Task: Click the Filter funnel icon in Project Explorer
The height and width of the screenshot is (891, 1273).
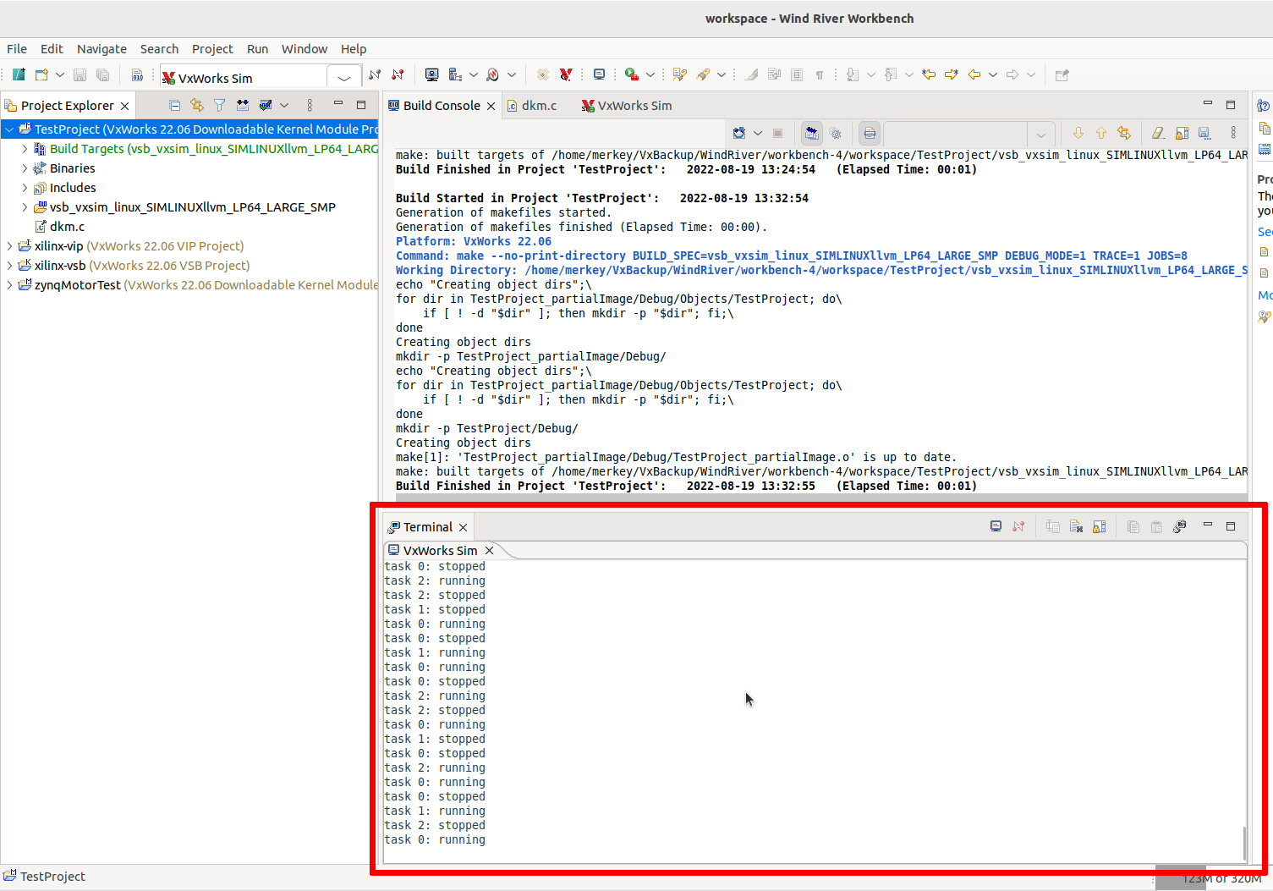Action: pyautogui.click(x=219, y=105)
